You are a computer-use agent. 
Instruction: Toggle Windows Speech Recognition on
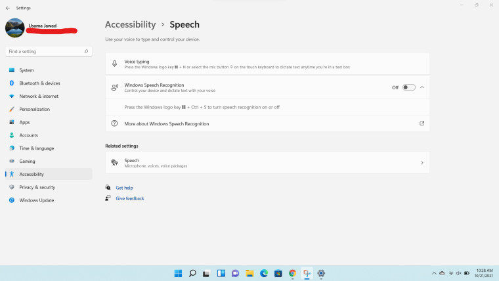pyautogui.click(x=409, y=87)
